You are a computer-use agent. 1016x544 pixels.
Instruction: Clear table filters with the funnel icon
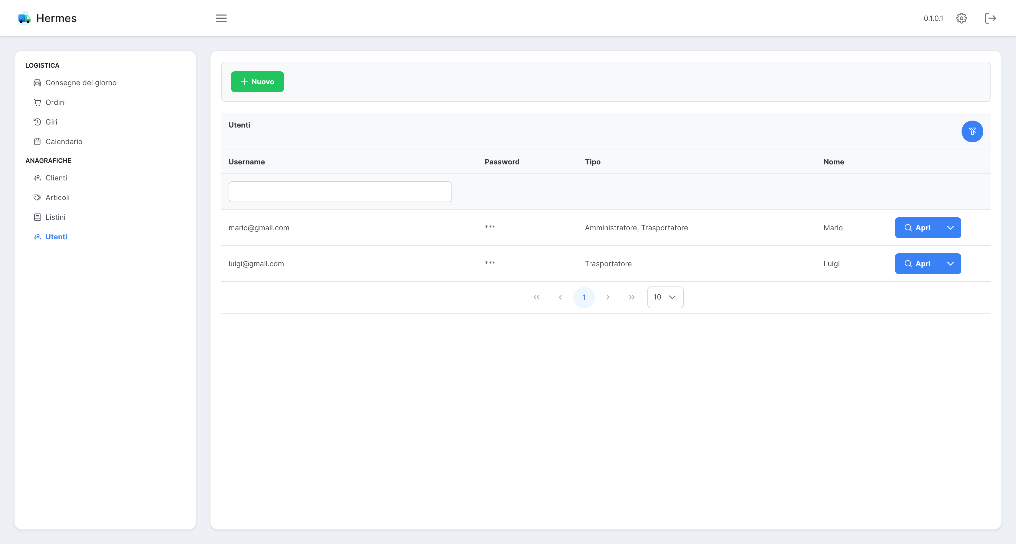[x=972, y=131]
